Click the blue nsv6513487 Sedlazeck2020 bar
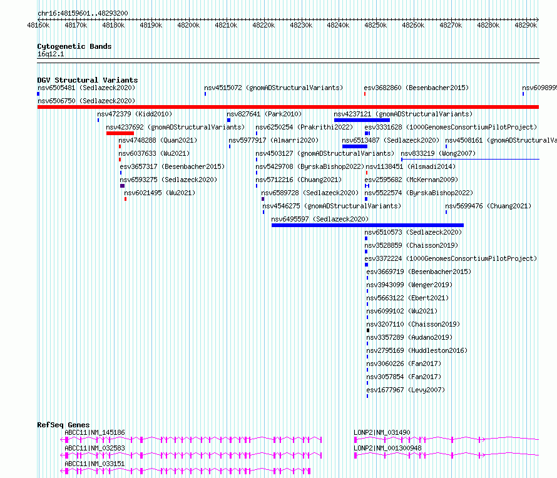This screenshot has height=478, width=557. coord(355,146)
